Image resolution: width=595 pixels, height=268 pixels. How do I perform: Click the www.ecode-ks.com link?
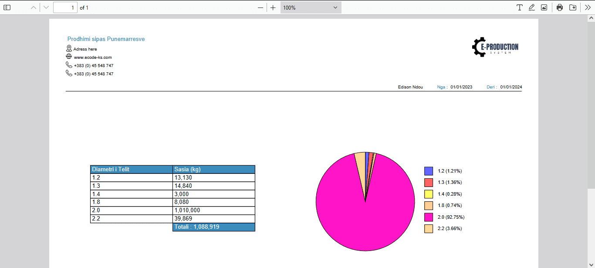[x=92, y=57]
